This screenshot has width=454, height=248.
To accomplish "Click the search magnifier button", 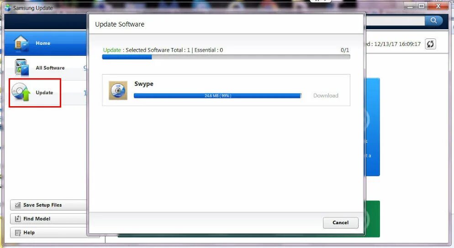I will 433,20.
